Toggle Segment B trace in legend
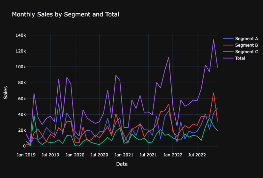The image size is (263, 178). click(x=241, y=45)
